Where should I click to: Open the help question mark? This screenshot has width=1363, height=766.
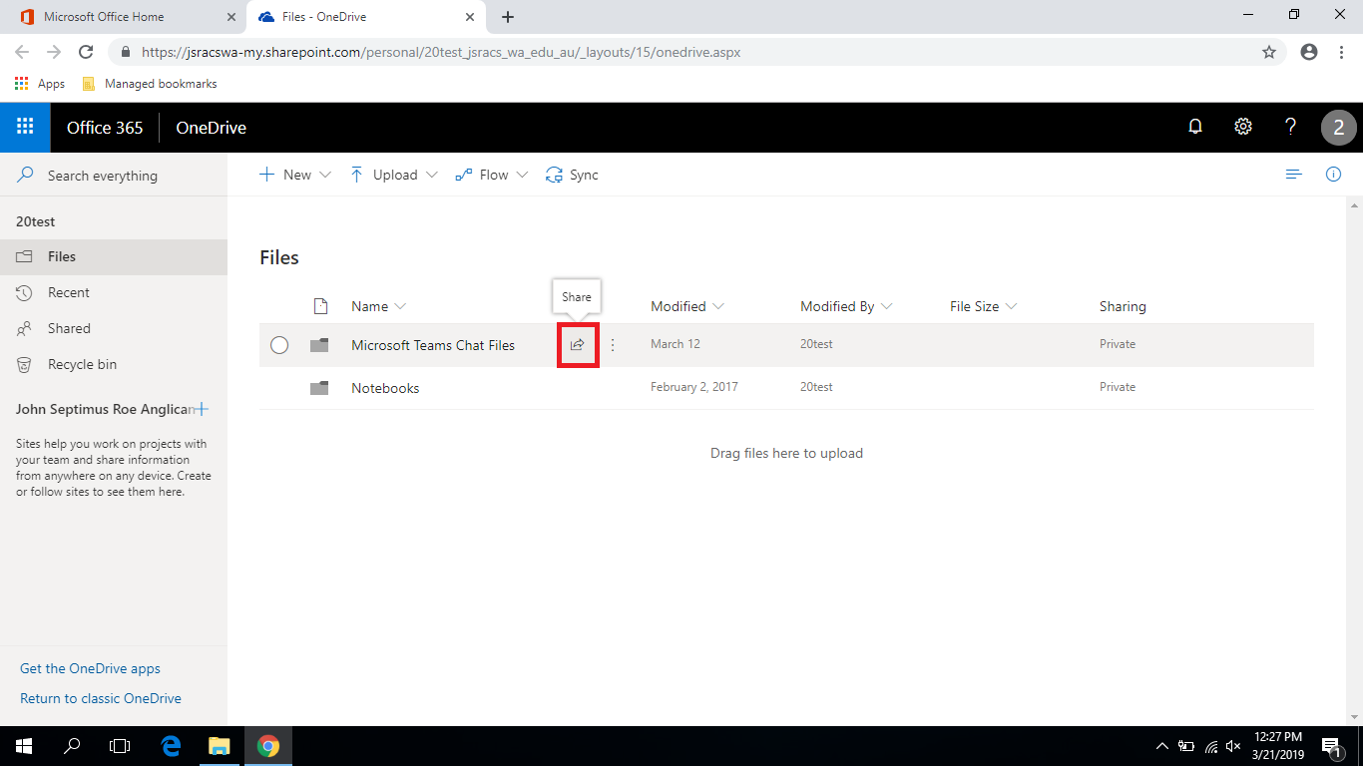tap(1291, 127)
